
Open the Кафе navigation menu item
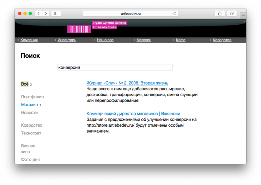coord(181,40)
